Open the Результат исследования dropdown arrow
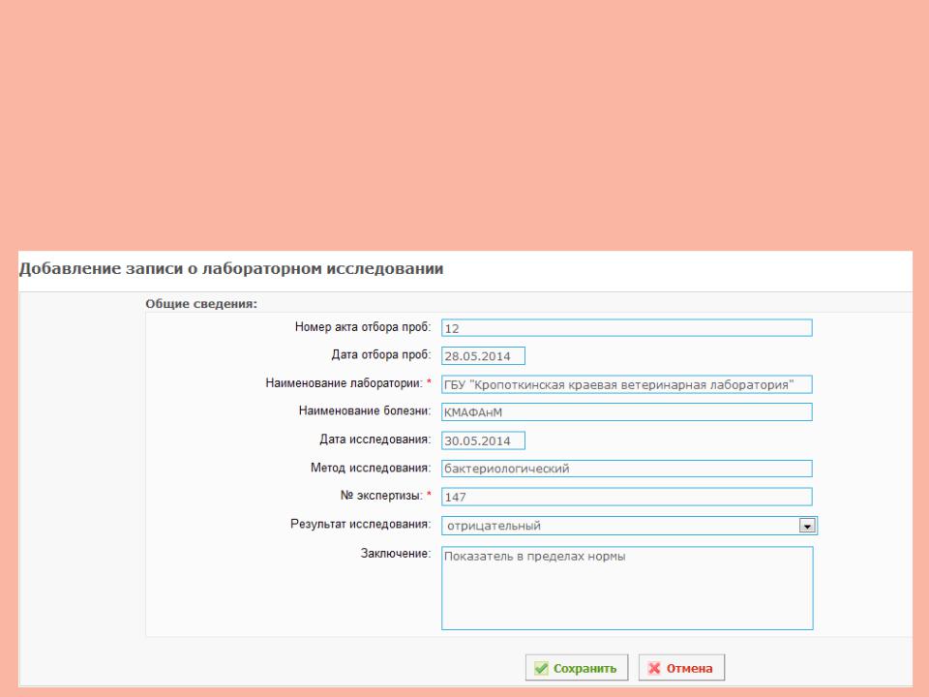Screen dimensions: 929x697 pos(807,526)
